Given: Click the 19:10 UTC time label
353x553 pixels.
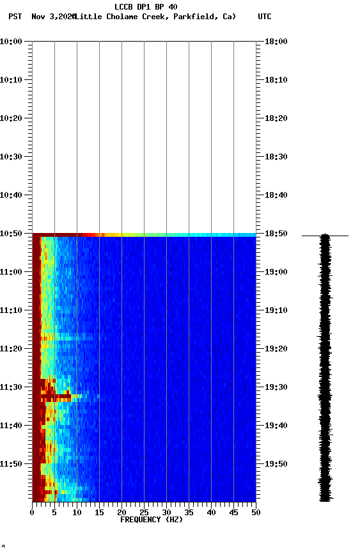Looking at the screenshot, I should pos(276,310).
